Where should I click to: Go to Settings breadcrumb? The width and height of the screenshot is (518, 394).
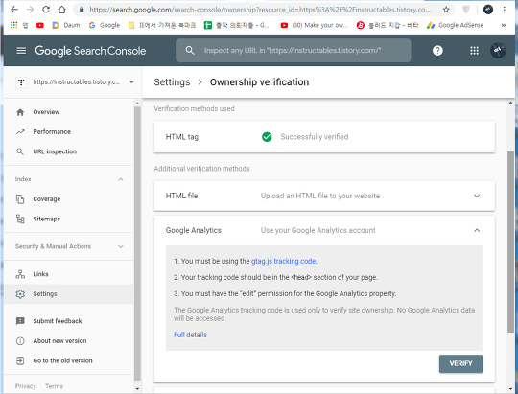click(172, 82)
